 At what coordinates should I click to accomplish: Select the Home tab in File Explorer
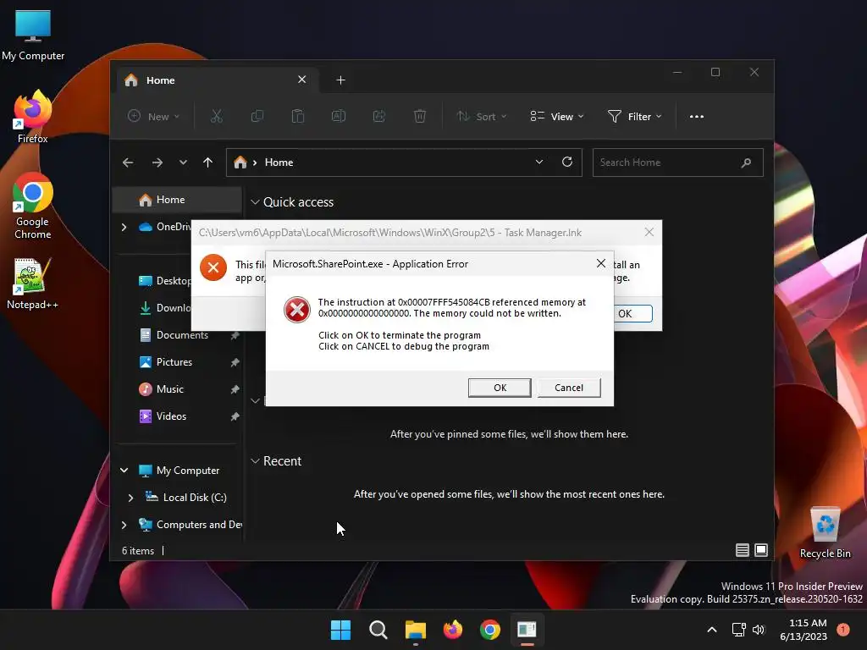(217, 80)
